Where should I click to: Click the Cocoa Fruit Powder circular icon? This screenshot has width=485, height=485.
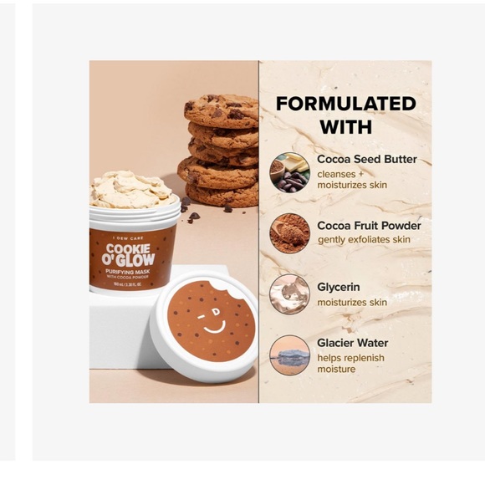(290, 233)
